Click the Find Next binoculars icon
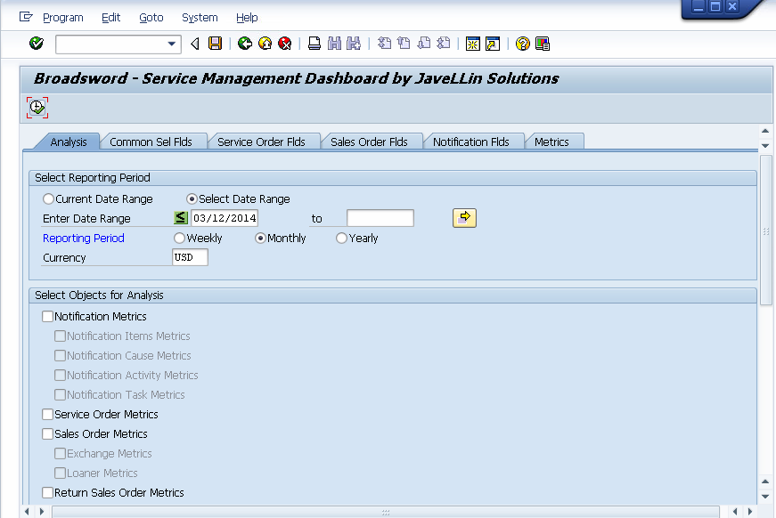The image size is (776, 518). tap(354, 44)
